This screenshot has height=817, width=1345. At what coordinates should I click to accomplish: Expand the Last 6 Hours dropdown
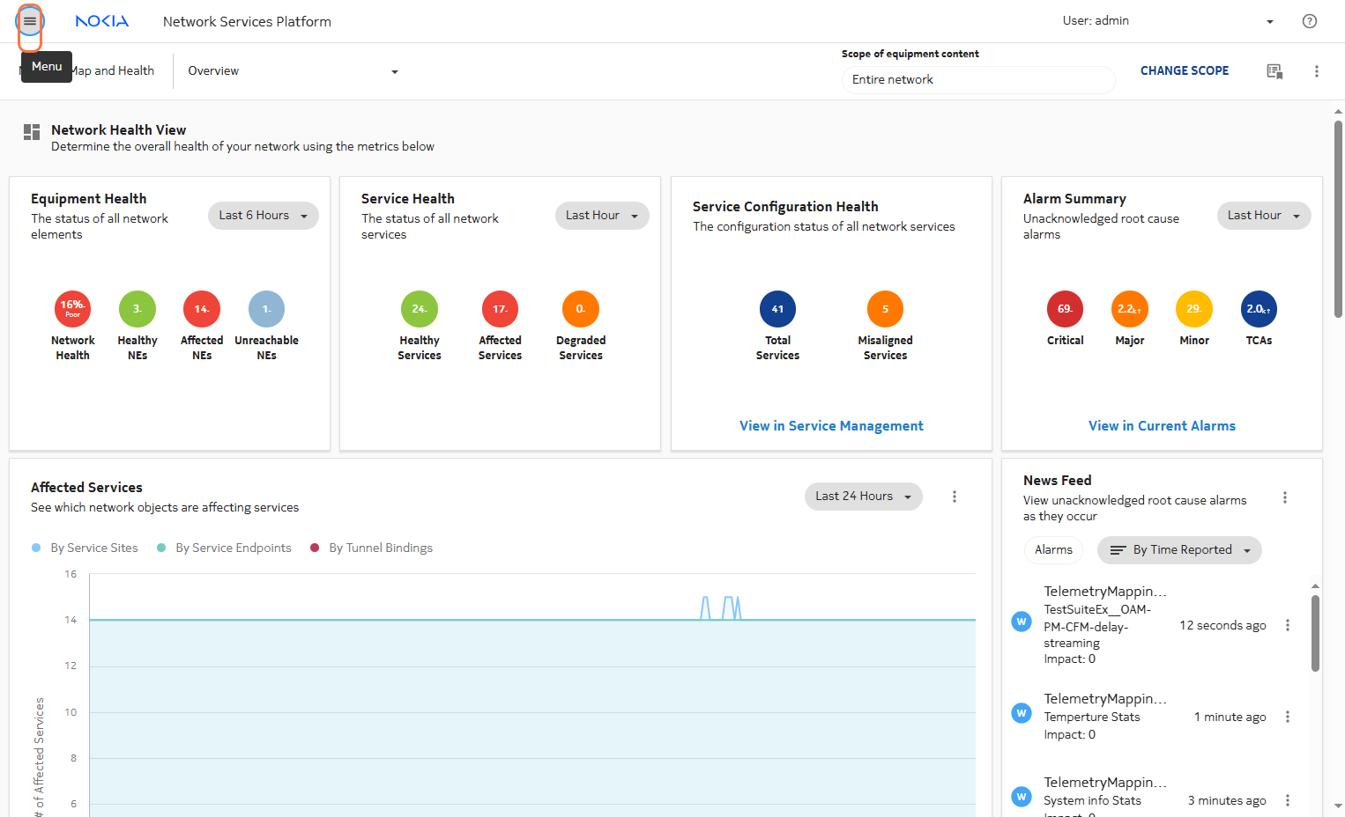click(x=263, y=216)
